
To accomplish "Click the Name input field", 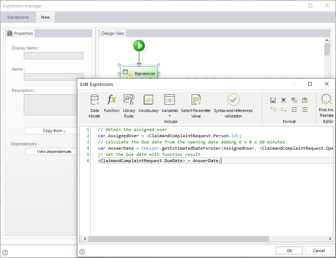I will point(53,77).
